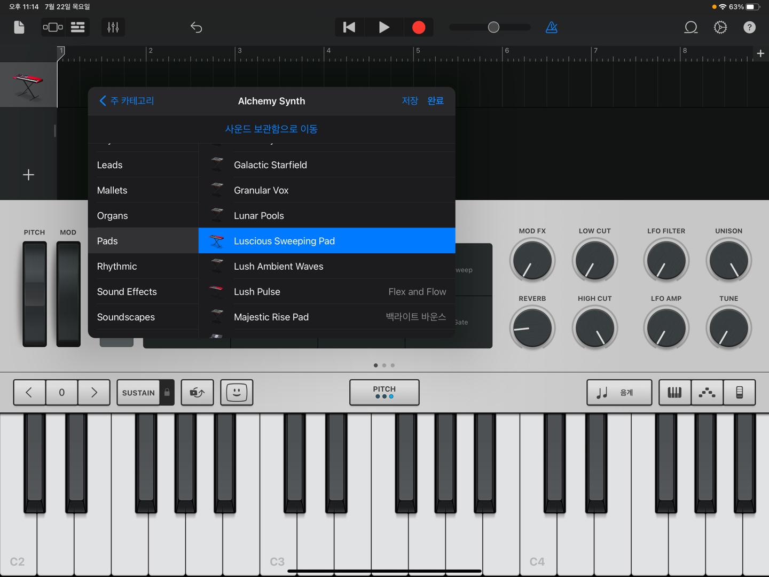
Task: Add a new track
Action: pyautogui.click(x=28, y=175)
